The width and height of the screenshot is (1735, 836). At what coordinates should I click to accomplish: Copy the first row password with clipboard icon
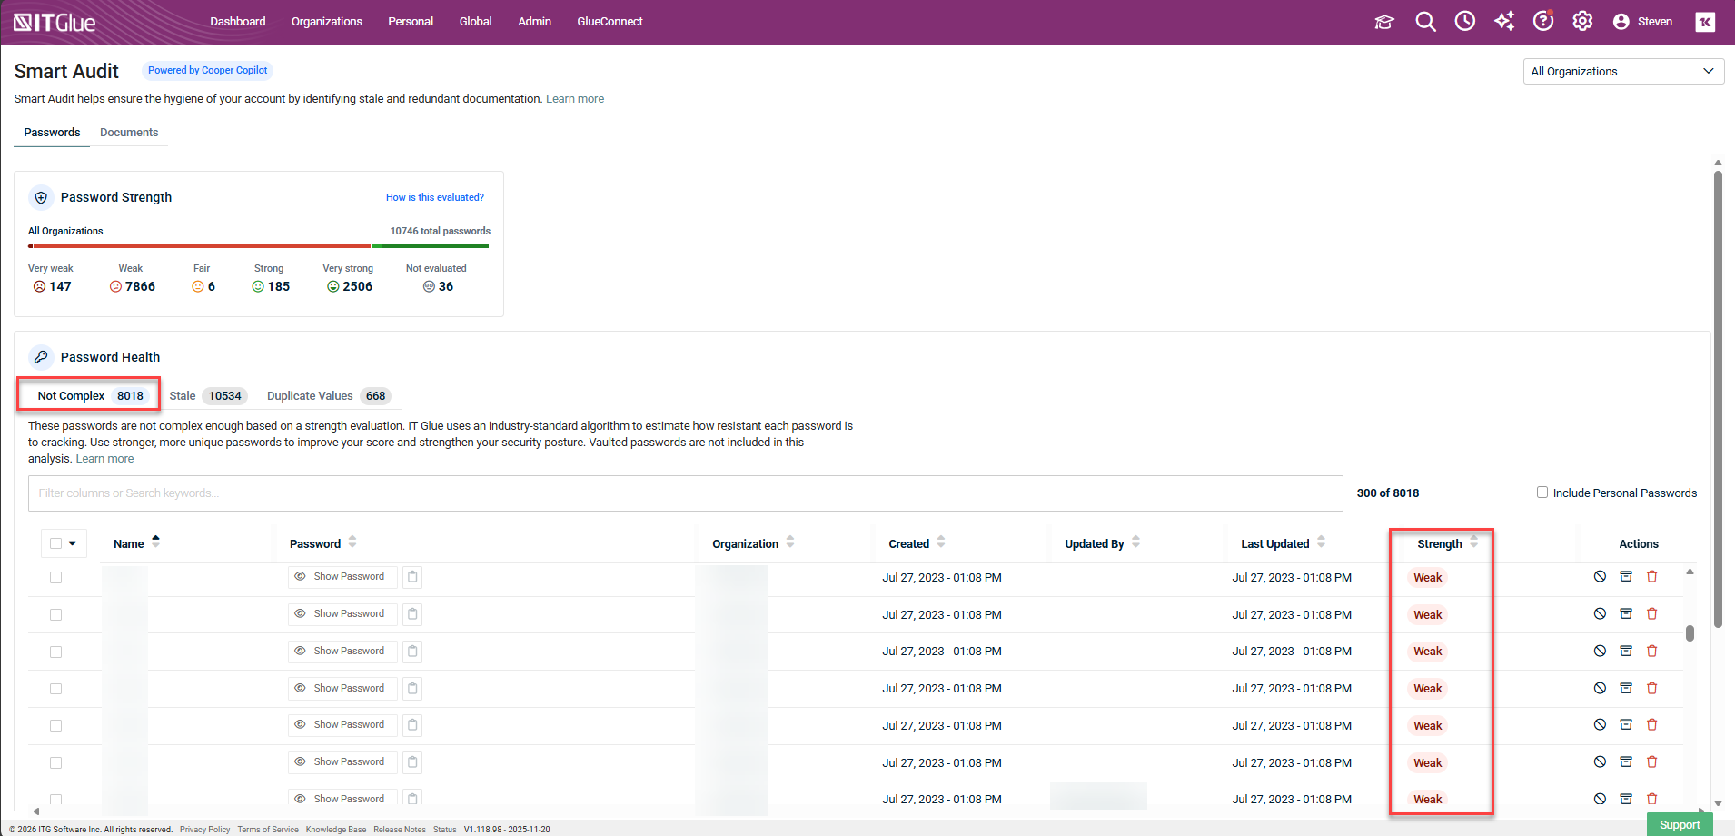pyautogui.click(x=412, y=577)
